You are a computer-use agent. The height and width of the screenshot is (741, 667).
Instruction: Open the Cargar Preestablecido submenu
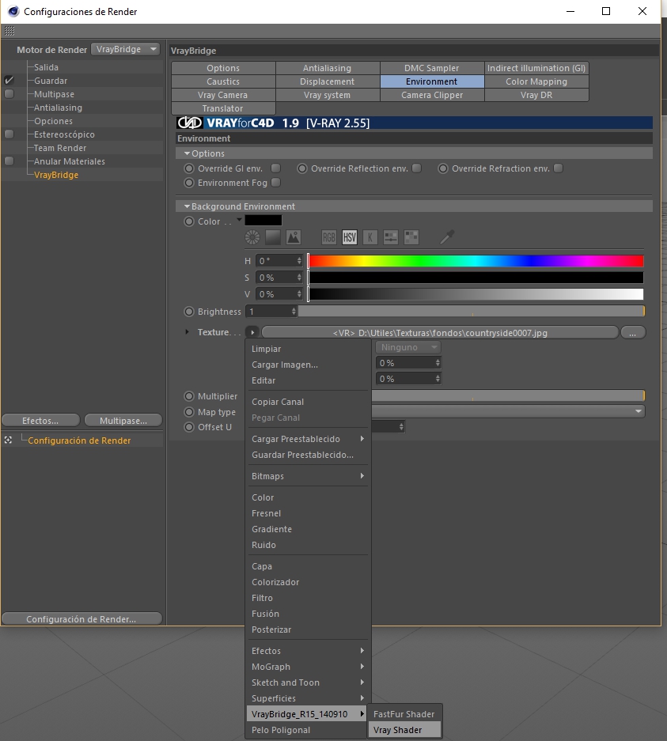coord(307,439)
